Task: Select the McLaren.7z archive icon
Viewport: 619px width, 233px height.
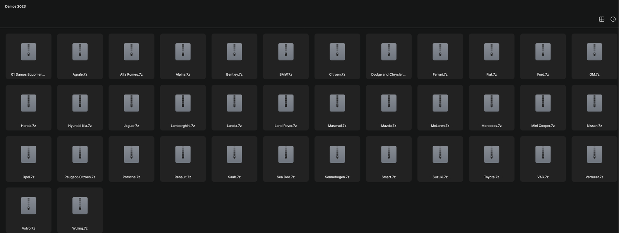Action: coord(440,103)
